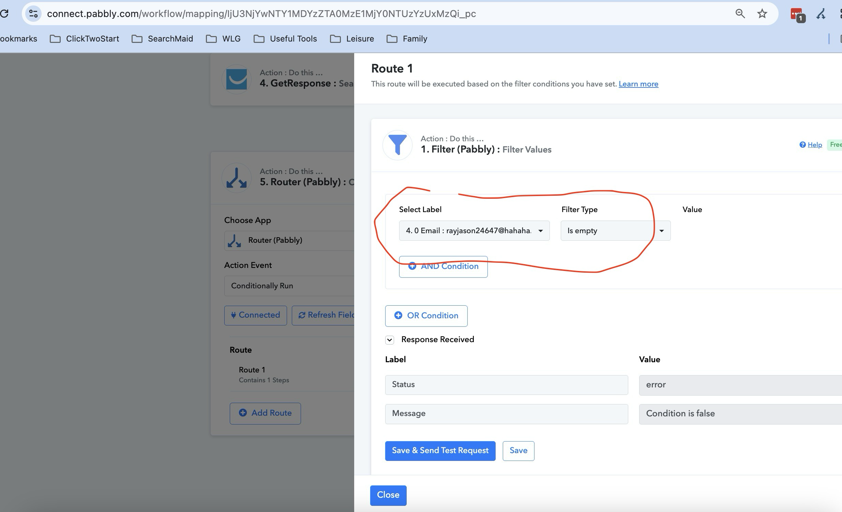Click the GetResponse app icon
The image size is (842, 512).
coord(237,79)
